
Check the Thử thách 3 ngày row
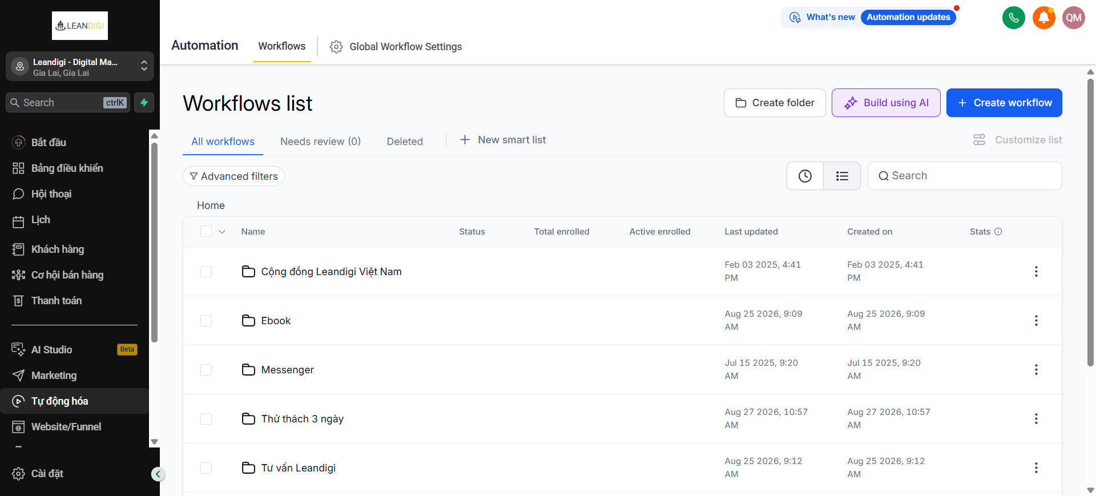click(206, 419)
